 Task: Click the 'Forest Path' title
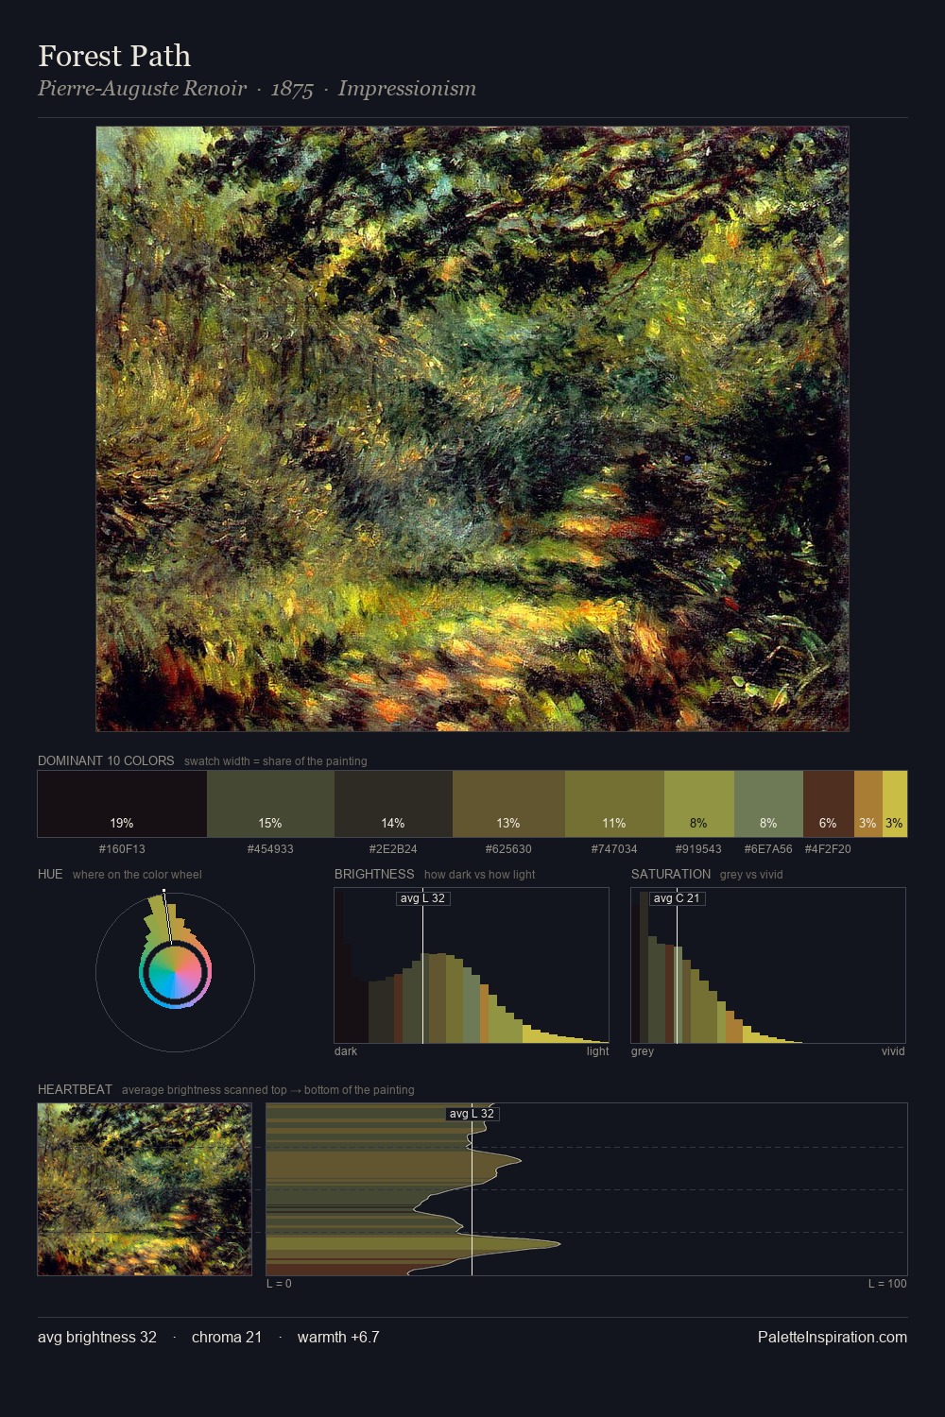114,57
